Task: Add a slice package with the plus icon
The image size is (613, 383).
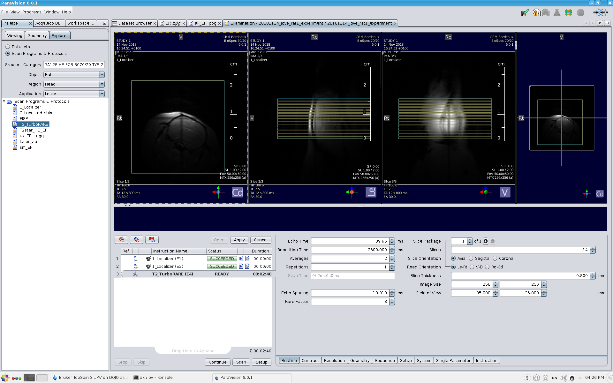Action: tap(486, 241)
